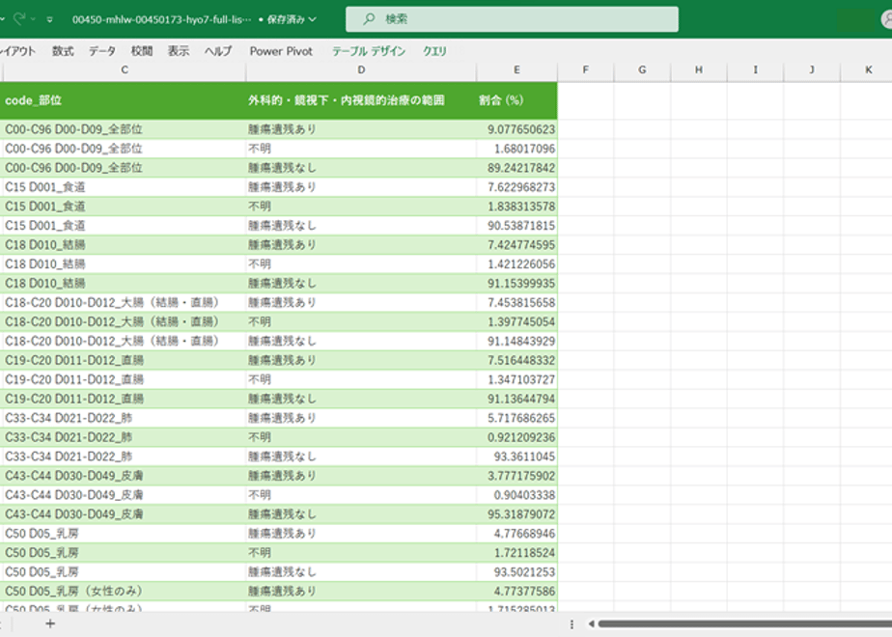Select column F header
The width and height of the screenshot is (892, 637).
[x=585, y=69]
